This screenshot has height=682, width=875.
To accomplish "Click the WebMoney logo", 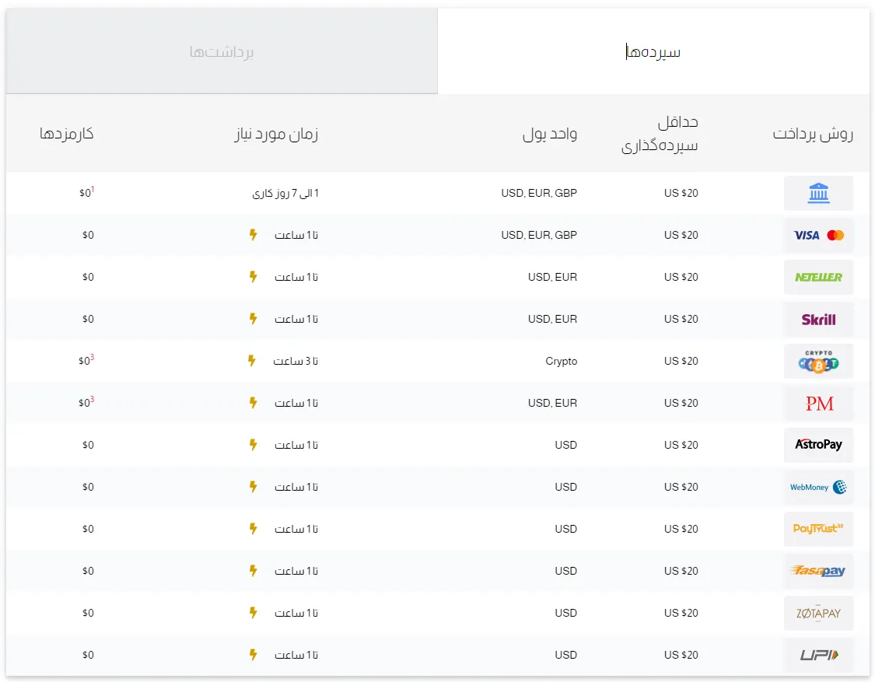I will [818, 487].
